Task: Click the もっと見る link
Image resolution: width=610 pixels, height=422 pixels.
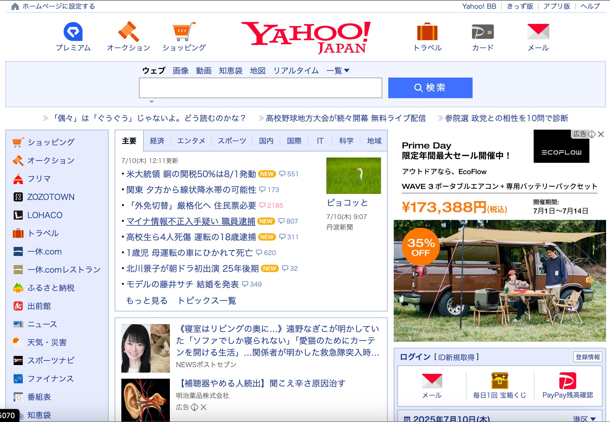Action: (147, 301)
